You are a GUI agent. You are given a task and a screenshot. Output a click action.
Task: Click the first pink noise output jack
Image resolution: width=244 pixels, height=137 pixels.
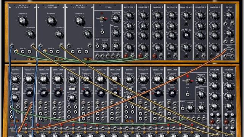(x=225, y=56)
